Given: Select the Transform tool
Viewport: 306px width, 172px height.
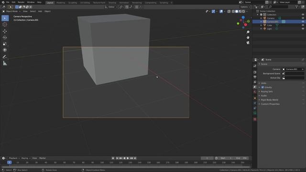Looking at the screenshot, I should (x=5, y=50).
